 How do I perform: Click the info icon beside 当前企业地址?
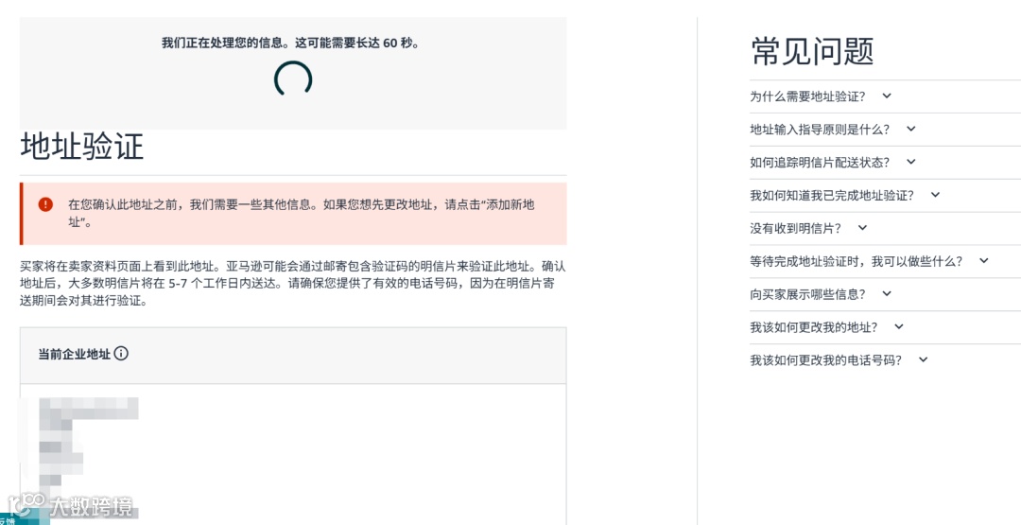click(121, 354)
